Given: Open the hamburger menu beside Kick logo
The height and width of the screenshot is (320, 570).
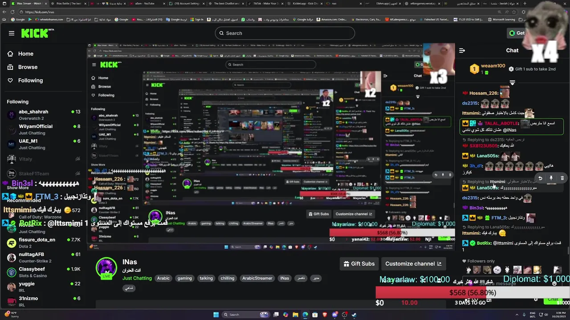Looking at the screenshot, I should coord(12,33).
